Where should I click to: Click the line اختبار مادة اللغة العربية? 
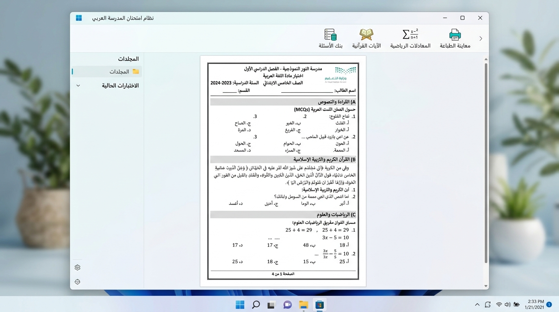point(283,76)
